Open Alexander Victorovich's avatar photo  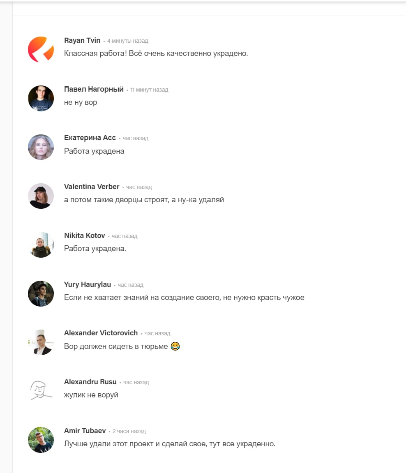click(41, 342)
